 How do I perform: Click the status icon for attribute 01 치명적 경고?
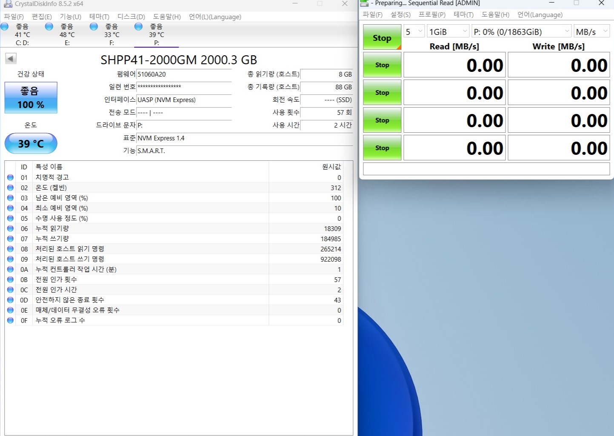pos(10,177)
